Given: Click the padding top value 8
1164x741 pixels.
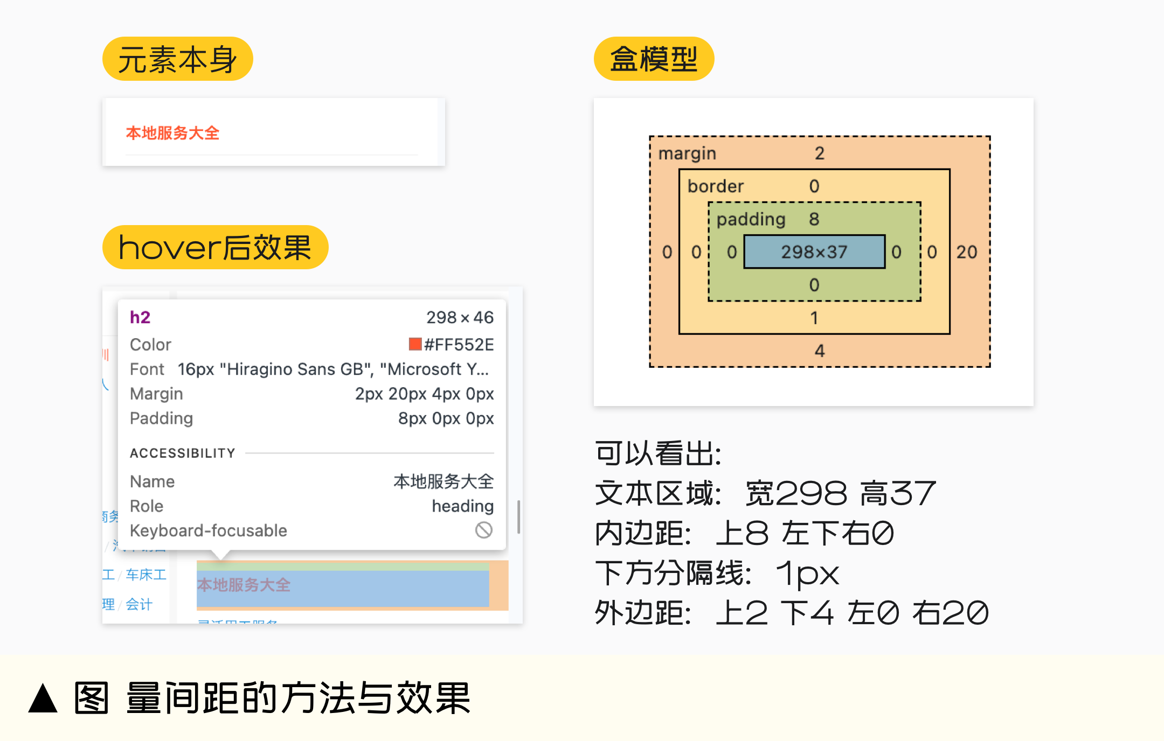Looking at the screenshot, I should (814, 219).
